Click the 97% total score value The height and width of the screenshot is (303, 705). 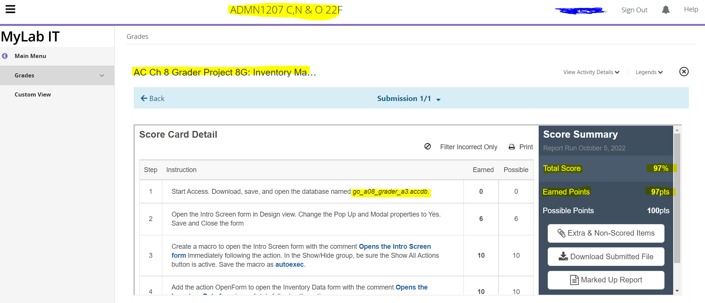tap(661, 168)
